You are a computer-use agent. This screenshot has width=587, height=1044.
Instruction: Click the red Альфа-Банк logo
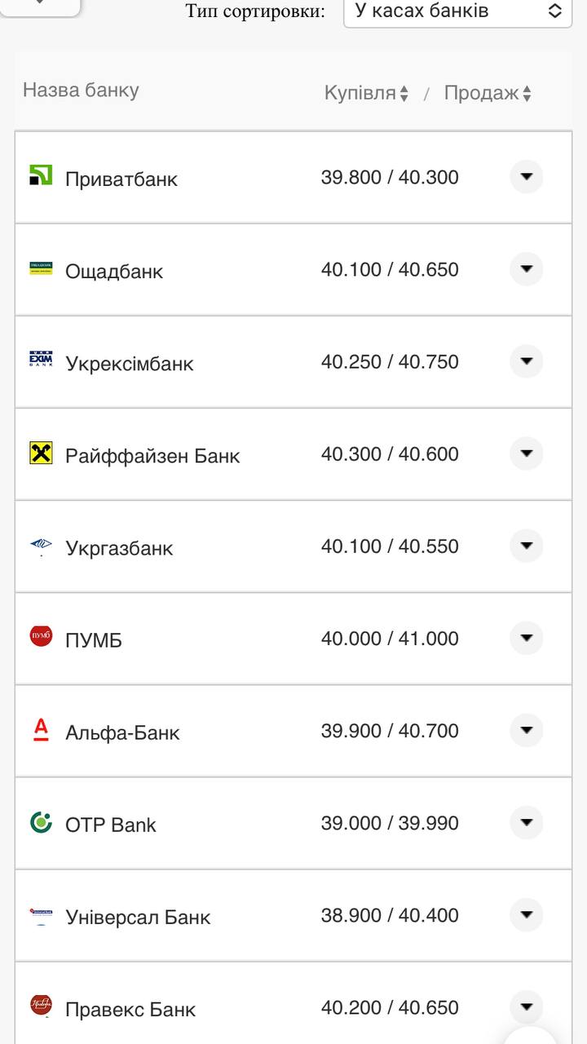pos(41,729)
